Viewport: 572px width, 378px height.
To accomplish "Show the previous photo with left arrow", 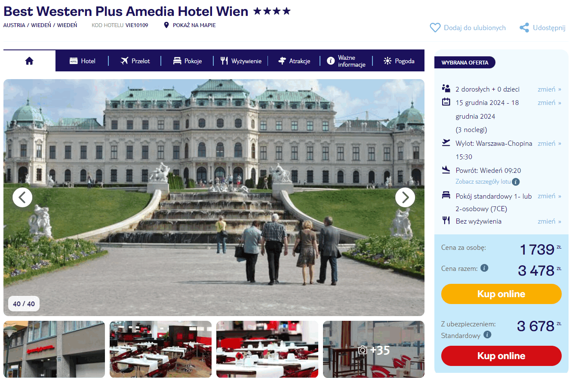I will pos(22,197).
